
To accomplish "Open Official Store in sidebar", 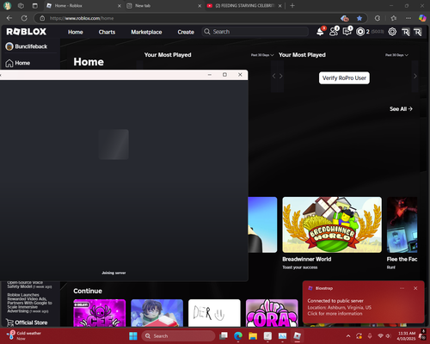I will point(27,322).
